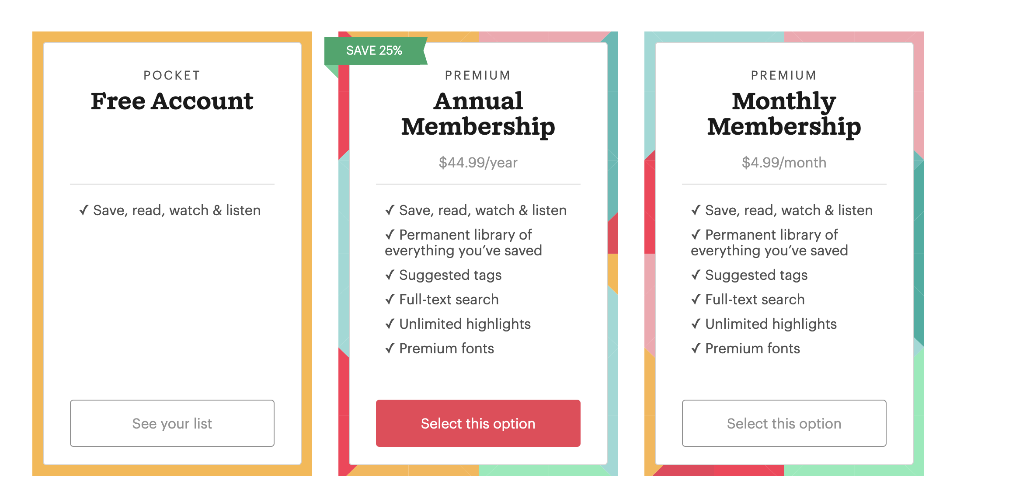Click the POCKET label above Free Account
1009x488 pixels.
172,76
